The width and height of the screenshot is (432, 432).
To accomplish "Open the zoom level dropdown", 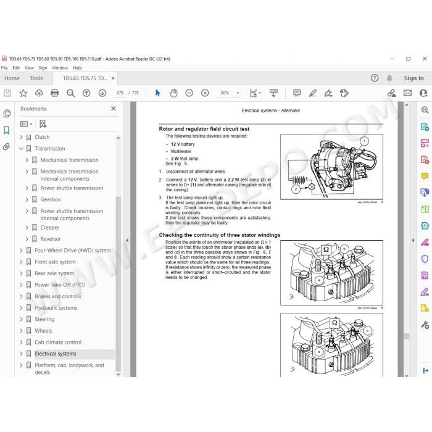I will [x=238, y=93].
